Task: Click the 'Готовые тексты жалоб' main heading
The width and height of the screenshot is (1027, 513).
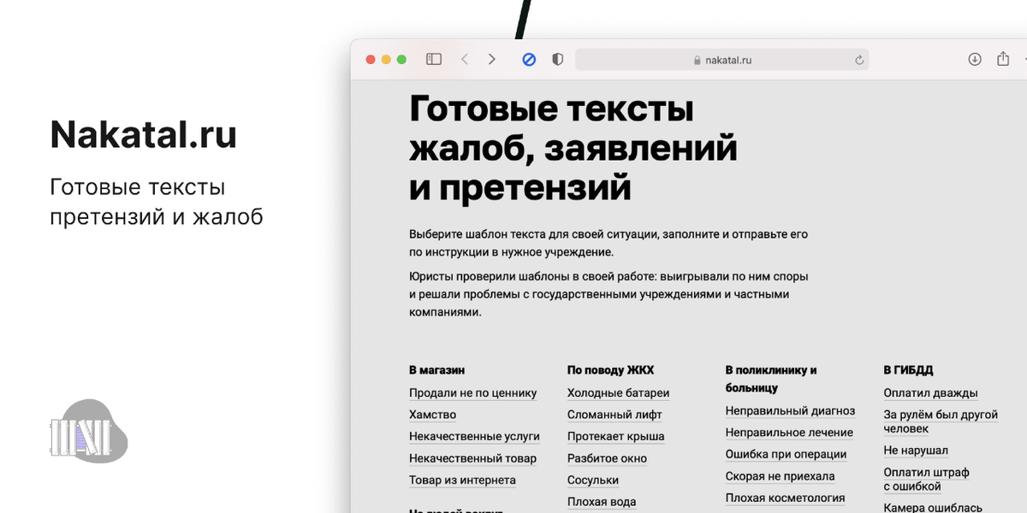Action: coord(573,148)
